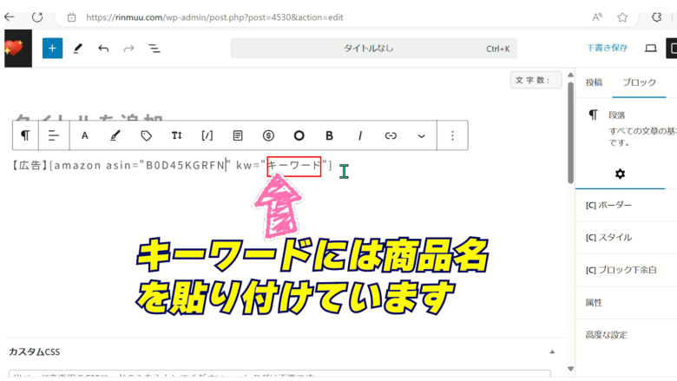Open the text alignment options

tap(54, 135)
